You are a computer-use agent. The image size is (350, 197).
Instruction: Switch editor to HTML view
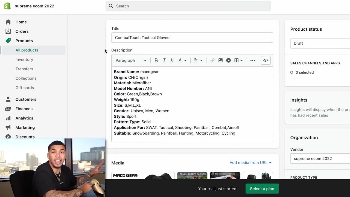(266, 60)
